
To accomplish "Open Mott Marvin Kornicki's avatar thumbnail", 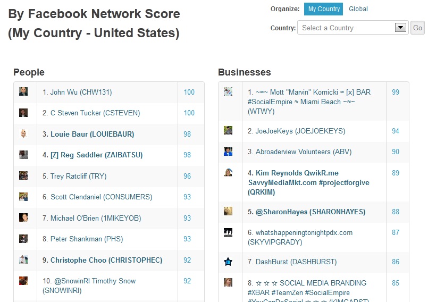I will pos(228,91).
